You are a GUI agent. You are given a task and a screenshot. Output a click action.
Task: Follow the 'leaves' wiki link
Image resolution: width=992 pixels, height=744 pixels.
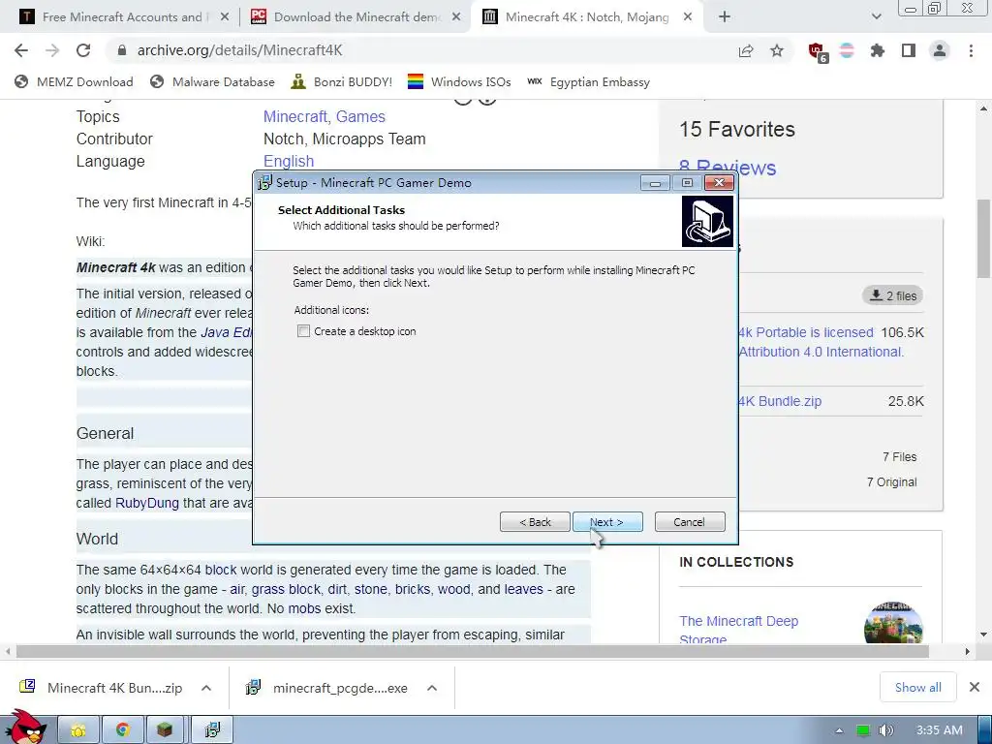(x=523, y=589)
